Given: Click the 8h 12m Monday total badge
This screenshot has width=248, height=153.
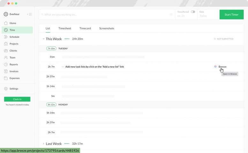Looking at the screenshot, I should 51,105.
